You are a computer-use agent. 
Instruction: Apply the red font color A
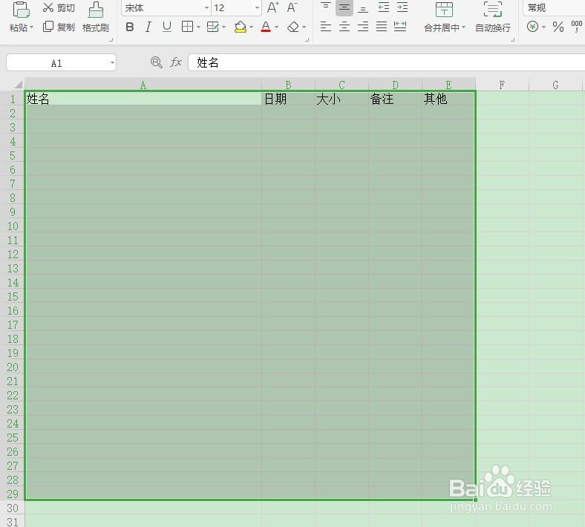266,27
